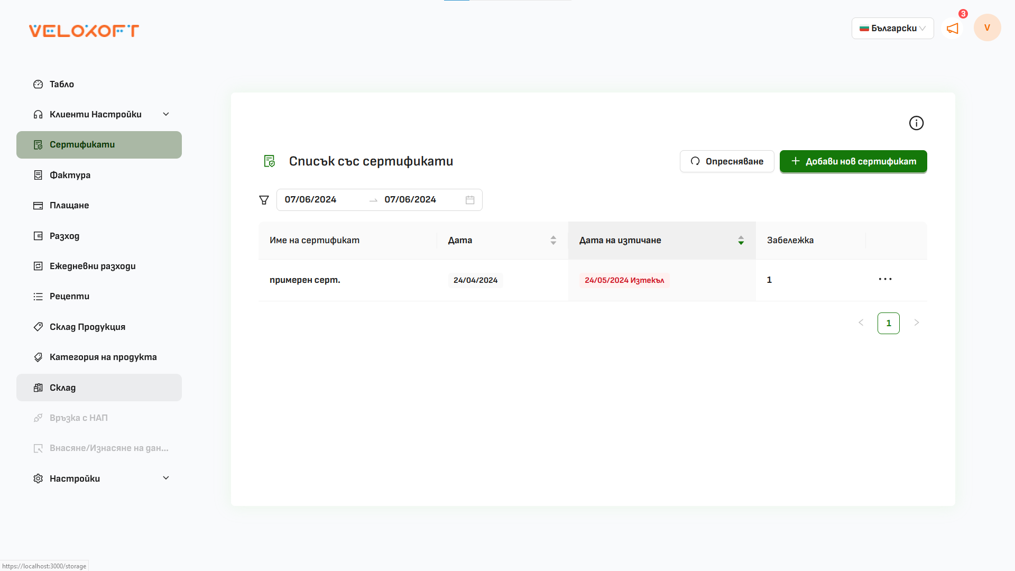Open the Склад sidebar item
This screenshot has width=1015, height=571.
coord(63,388)
